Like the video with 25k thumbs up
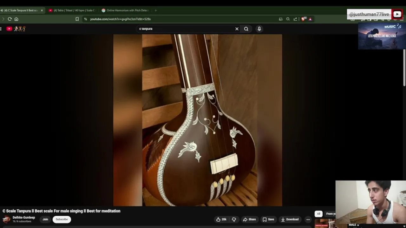406x228 pixels. [221, 219]
